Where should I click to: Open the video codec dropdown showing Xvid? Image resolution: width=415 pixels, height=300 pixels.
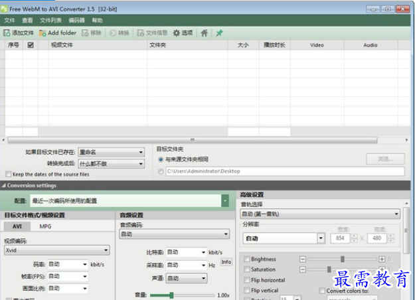point(57,250)
